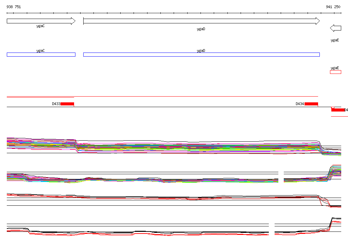Click the D434 red marker block
This screenshot has width=348, height=242.
point(311,104)
